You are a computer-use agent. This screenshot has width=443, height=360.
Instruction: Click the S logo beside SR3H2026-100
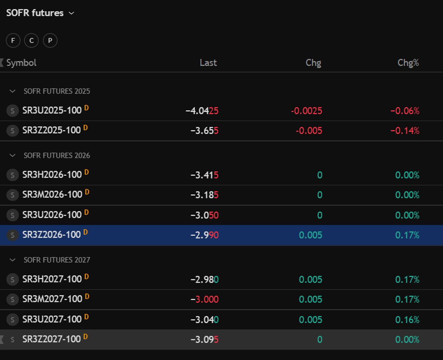click(12, 175)
